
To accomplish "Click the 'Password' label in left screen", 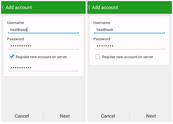I will pos(15,39).
